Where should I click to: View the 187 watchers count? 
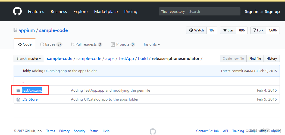click(212, 30)
